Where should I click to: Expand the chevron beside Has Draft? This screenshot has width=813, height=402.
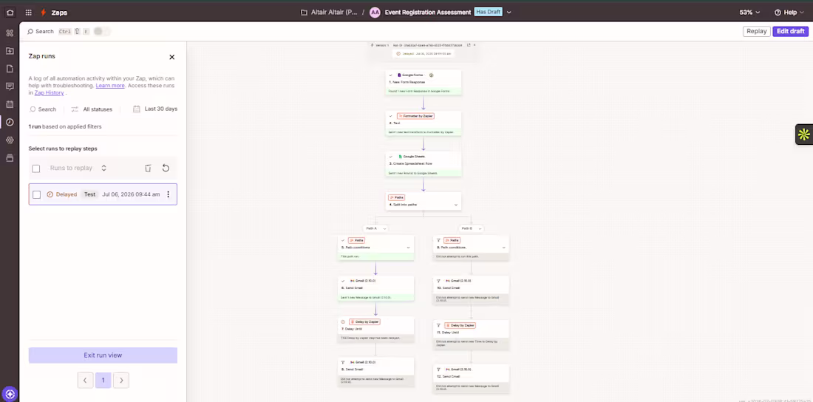[x=508, y=13]
